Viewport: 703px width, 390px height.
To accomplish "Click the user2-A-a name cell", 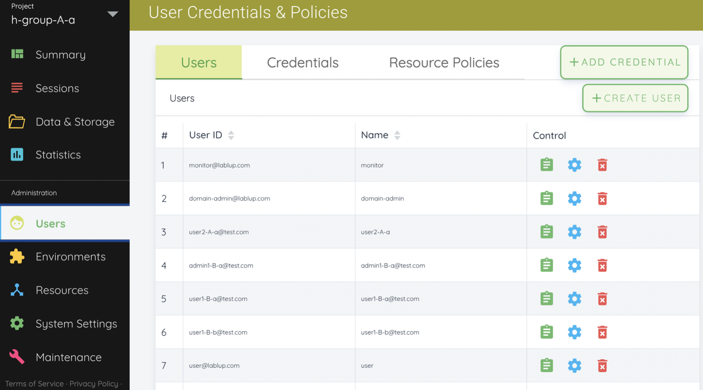I will 441,232.
